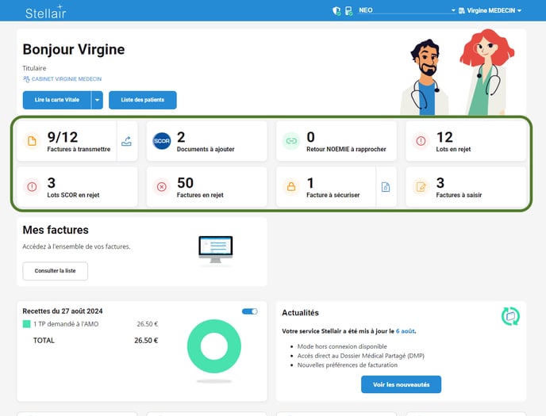Click the green link icon for Retour NOEMIE
The width and height of the screenshot is (546, 416).
point(291,141)
